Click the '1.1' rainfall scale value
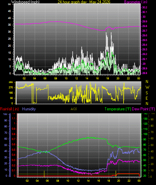The image size is (156, 185). point(14,118)
